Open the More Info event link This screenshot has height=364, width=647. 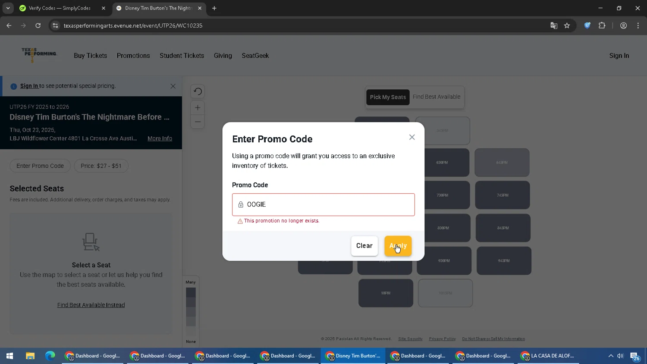(160, 138)
